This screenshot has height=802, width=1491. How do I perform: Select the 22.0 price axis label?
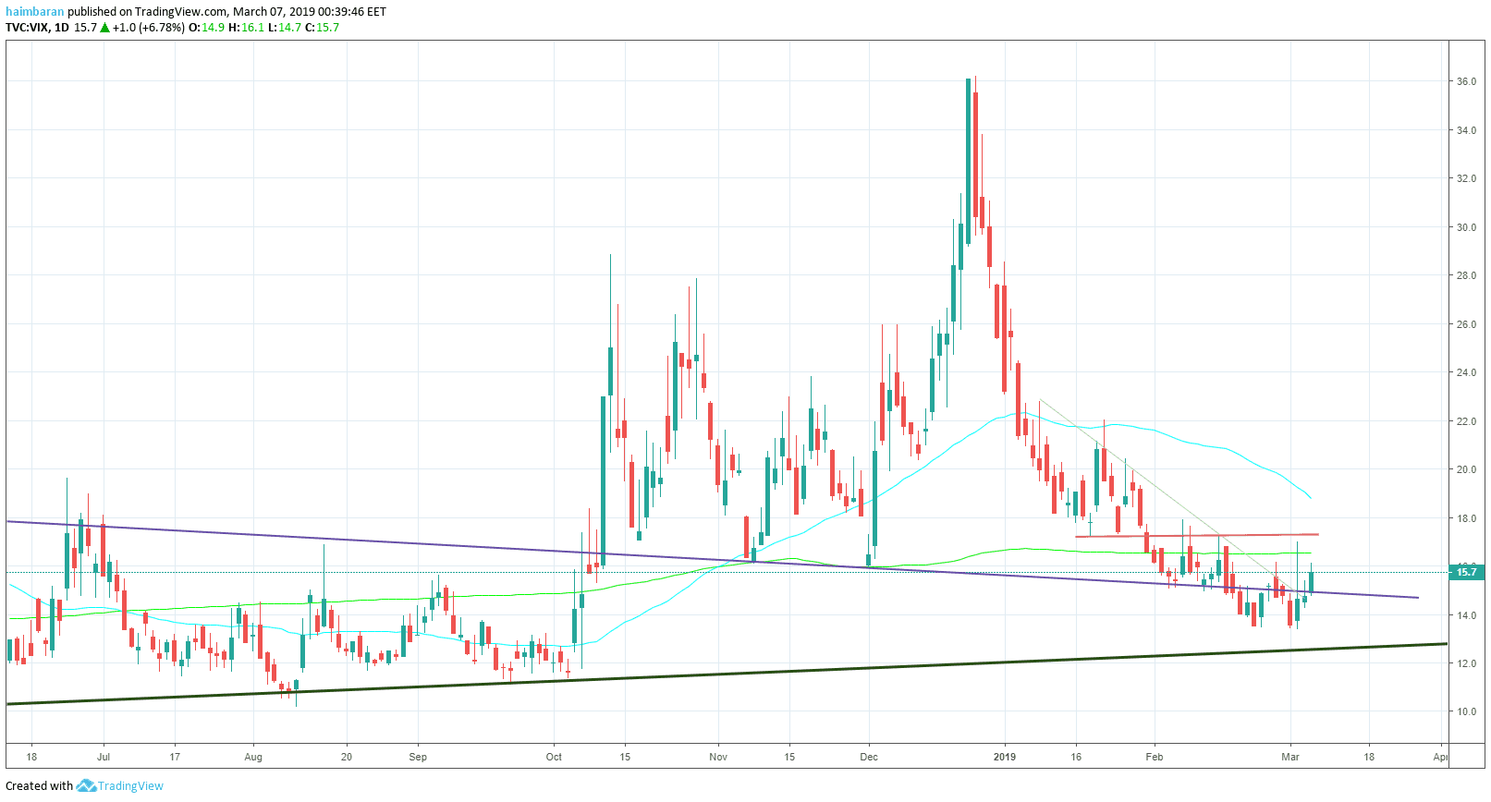[1467, 421]
